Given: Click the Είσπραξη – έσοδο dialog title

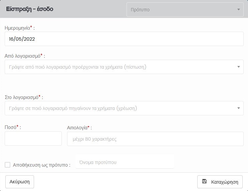Looking at the screenshot, I should (x=30, y=9).
